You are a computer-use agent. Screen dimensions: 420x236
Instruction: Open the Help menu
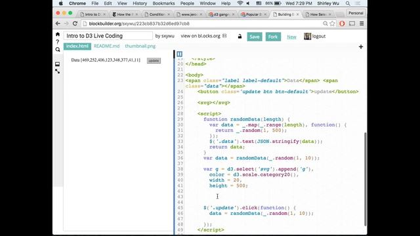(x=226, y=3)
